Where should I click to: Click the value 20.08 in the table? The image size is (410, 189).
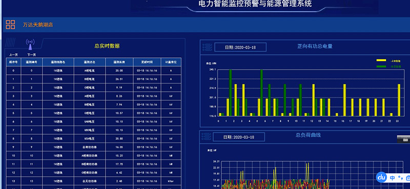(119, 71)
